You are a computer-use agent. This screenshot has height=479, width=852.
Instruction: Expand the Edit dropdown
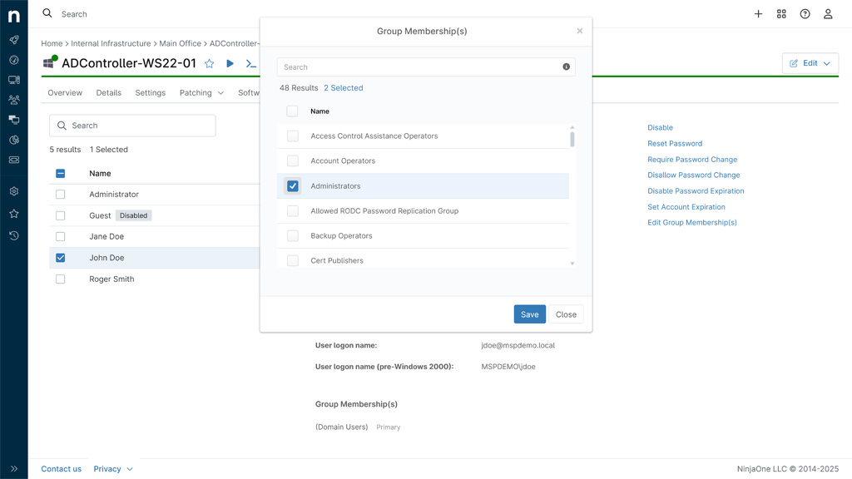coord(825,62)
